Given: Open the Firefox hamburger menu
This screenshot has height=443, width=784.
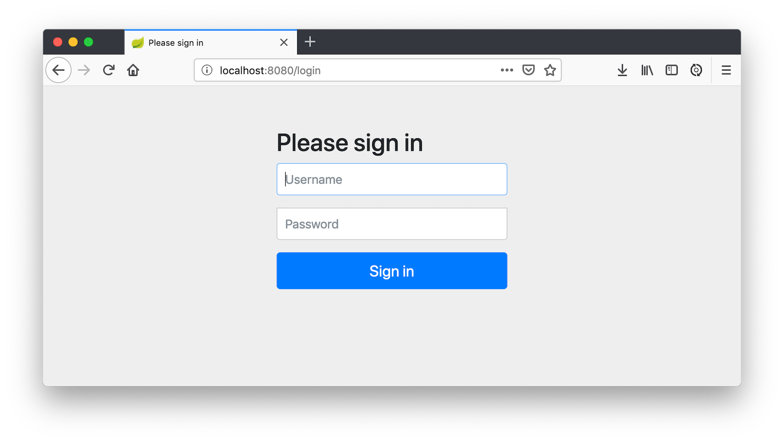Looking at the screenshot, I should (x=726, y=70).
